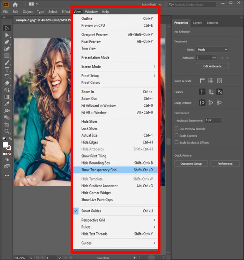Open the arrange documents dropdown
The image size is (244, 260).
(33, 4)
